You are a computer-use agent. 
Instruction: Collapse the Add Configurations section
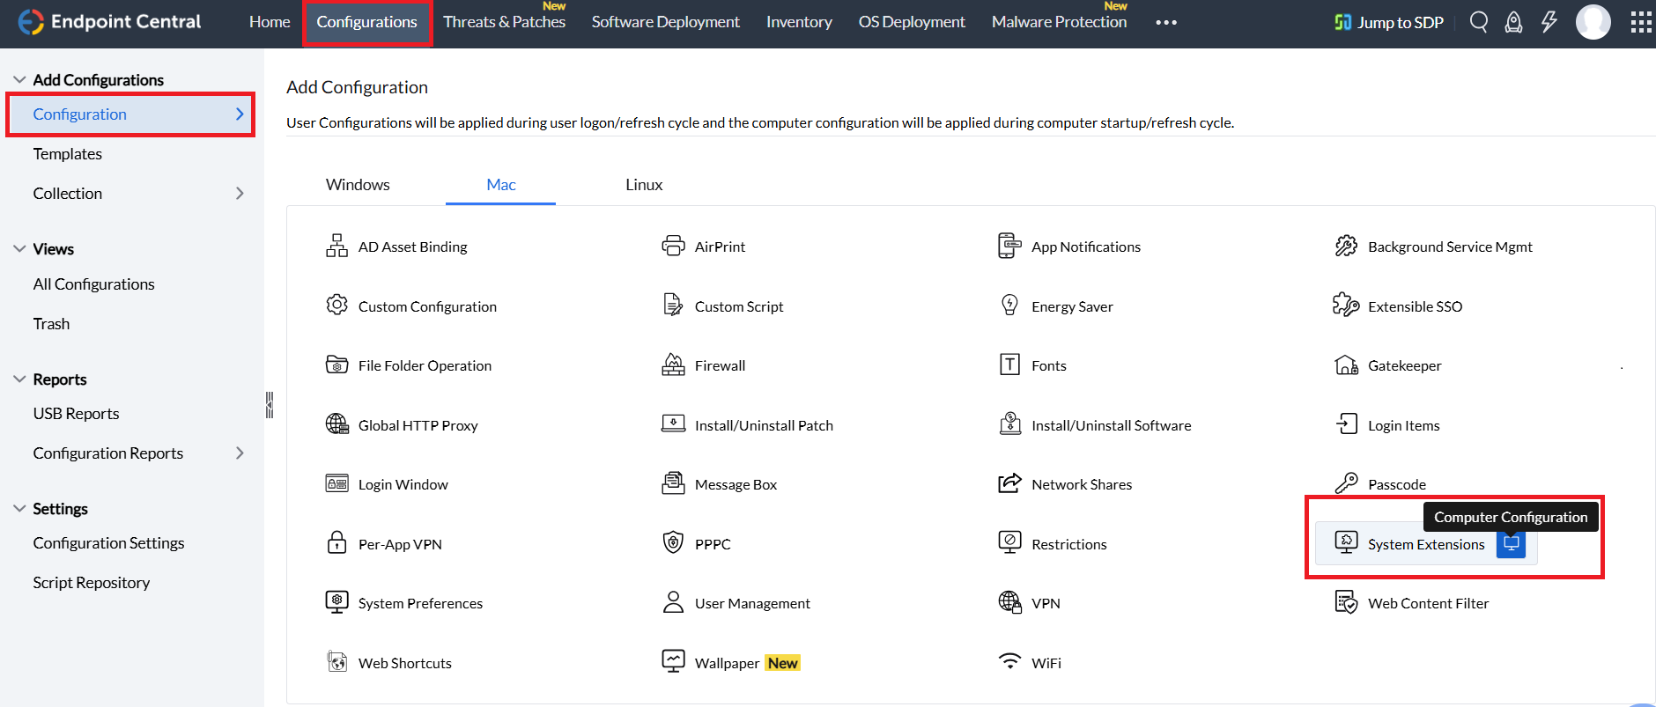[x=19, y=79]
